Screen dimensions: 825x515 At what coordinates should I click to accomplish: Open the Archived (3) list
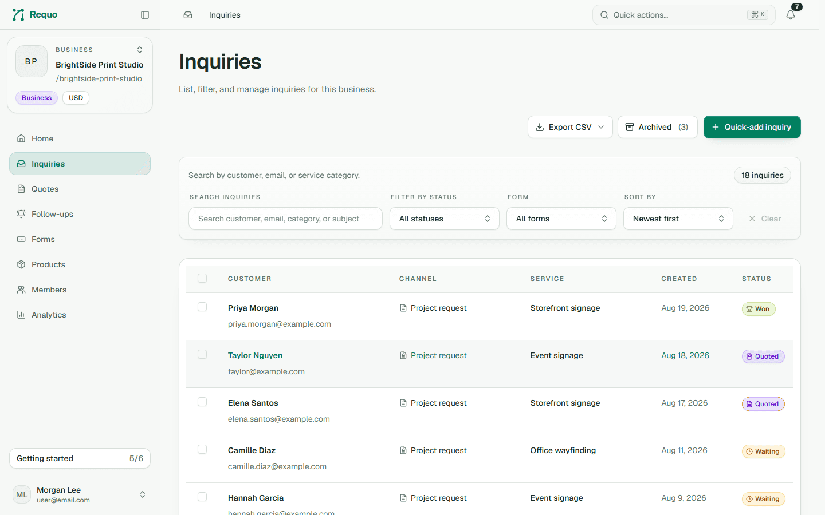[x=658, y=127]
